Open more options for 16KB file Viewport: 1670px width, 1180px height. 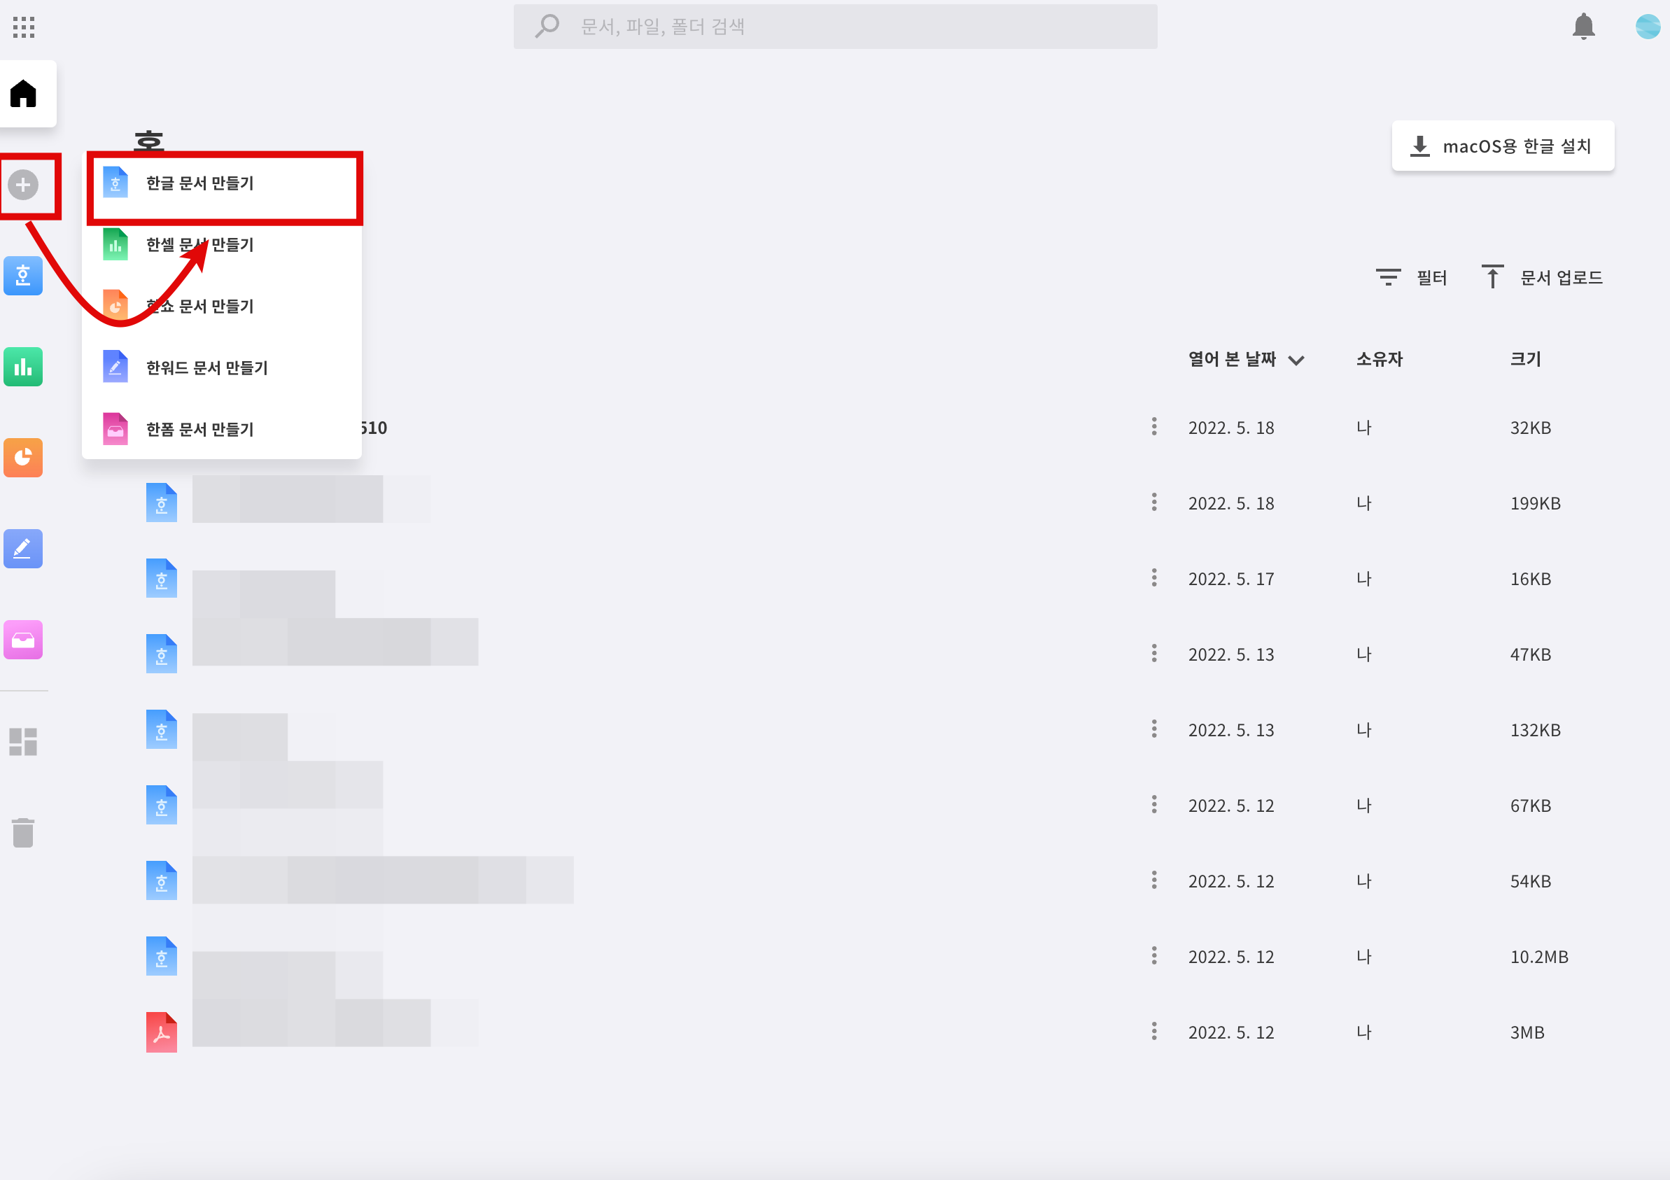[x=1154, y=578]
